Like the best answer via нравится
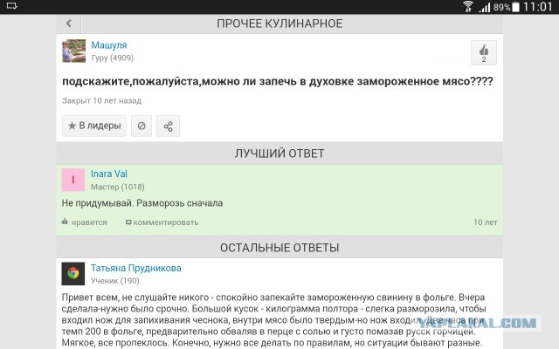This screenshot has height=349, width=559. (84, 222)
